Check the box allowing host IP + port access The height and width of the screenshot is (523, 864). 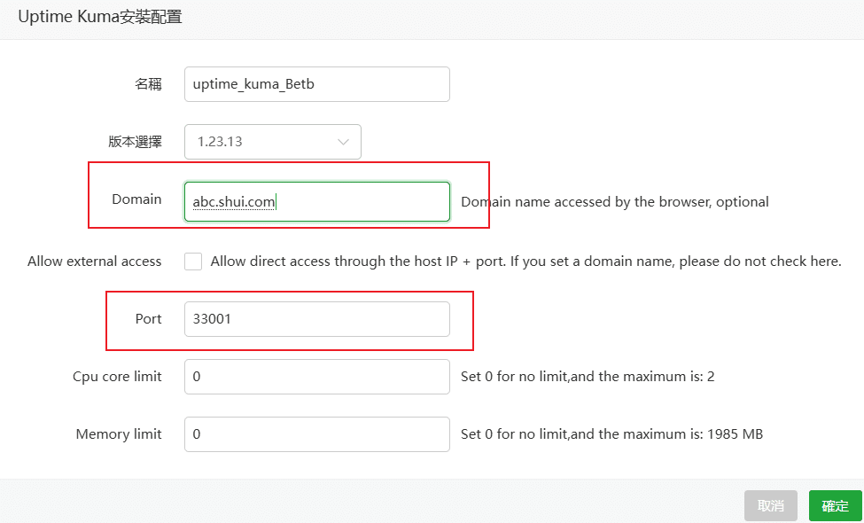pos(193,261)
